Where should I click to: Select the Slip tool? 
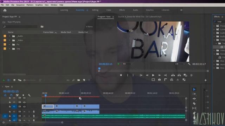(x=194, y=108)
